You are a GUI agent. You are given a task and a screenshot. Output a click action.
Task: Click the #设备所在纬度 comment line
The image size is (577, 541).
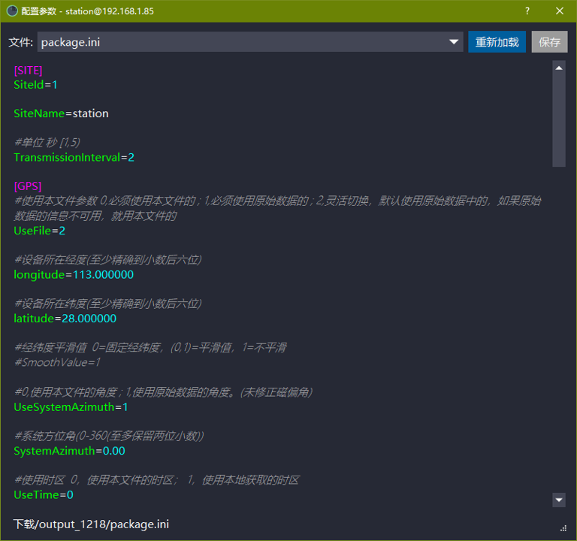tap(108, 304)
